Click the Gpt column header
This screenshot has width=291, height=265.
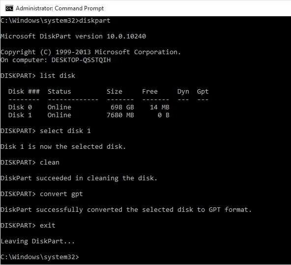[203, 92]
